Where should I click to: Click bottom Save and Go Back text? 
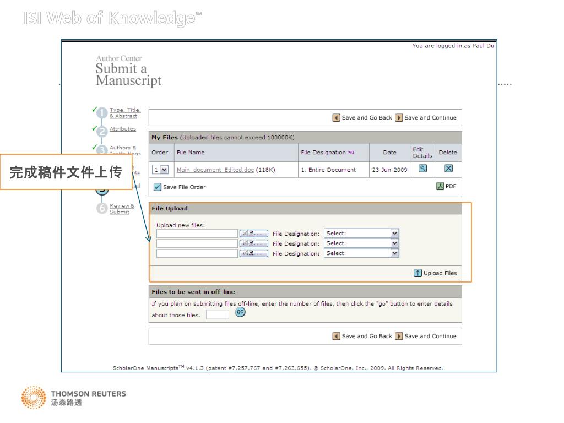click(366, 336)
